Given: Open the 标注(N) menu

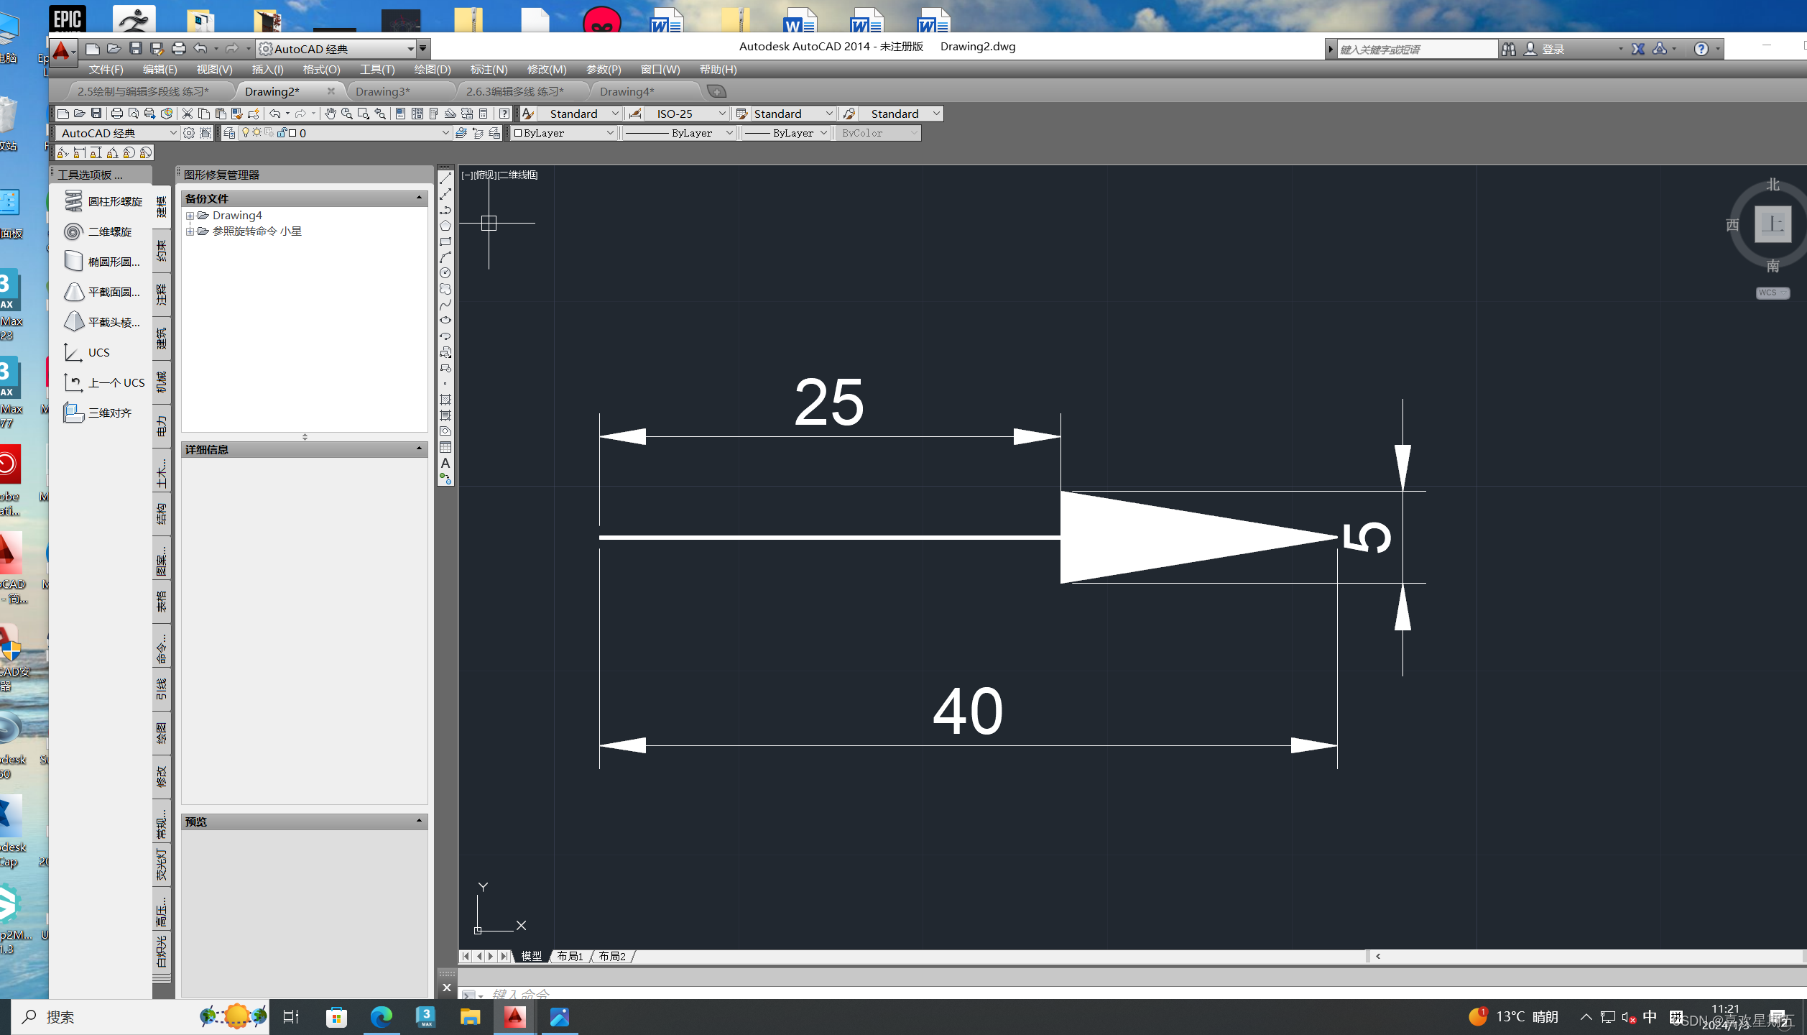Looking at the screenshot, I should click(x=489, y=70).
